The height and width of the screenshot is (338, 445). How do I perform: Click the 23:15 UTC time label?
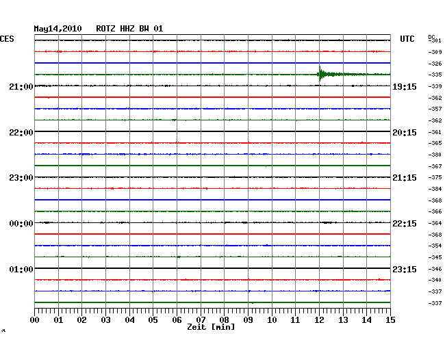[x=405, y=269]
